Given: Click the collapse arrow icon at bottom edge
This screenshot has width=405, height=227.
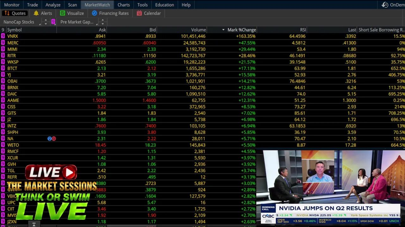Looking at the screenshot, I should 34,224.
